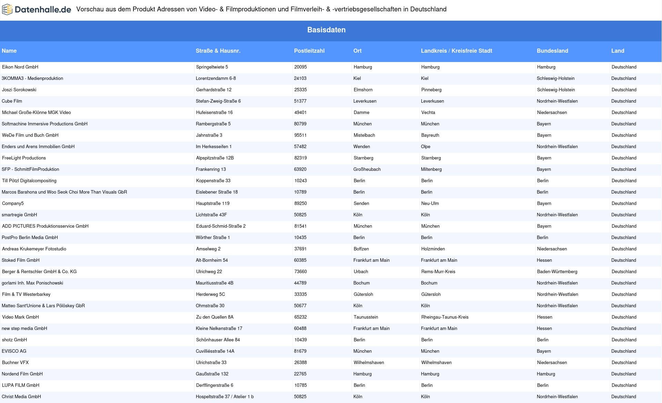Open the Datenhalle.de site name link
The width and height of the screenshot is (662, 403).
click(x=43, y=10)
